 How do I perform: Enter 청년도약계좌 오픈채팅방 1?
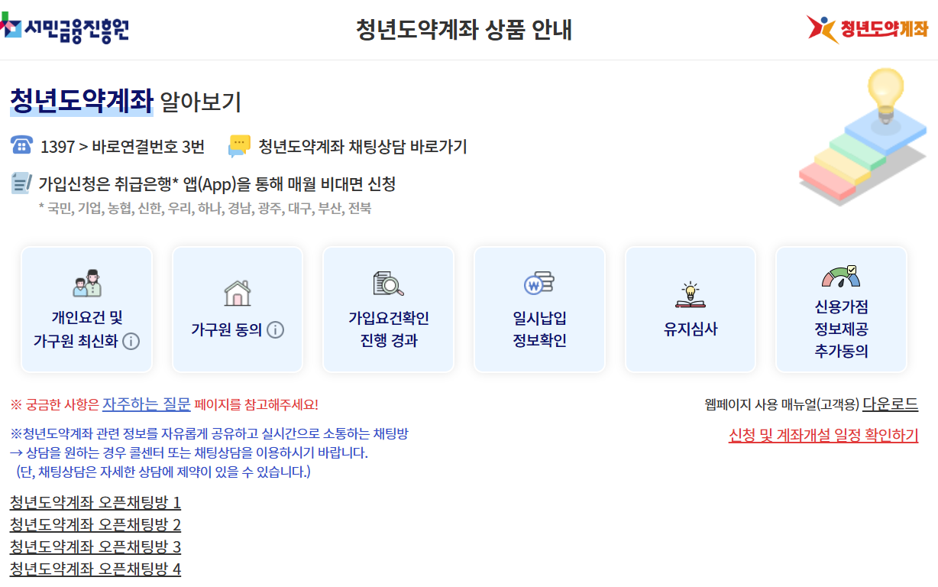(94, 504)
